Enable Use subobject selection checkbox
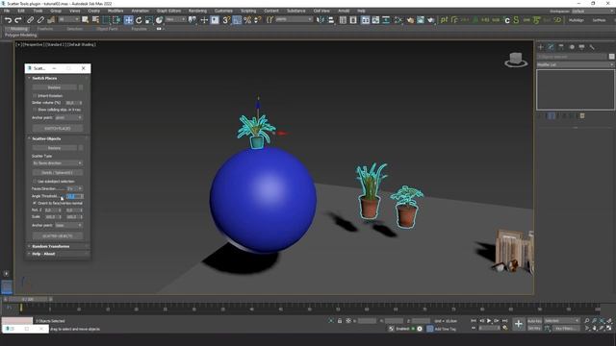The image size is (616, 346). pos(35,182)
